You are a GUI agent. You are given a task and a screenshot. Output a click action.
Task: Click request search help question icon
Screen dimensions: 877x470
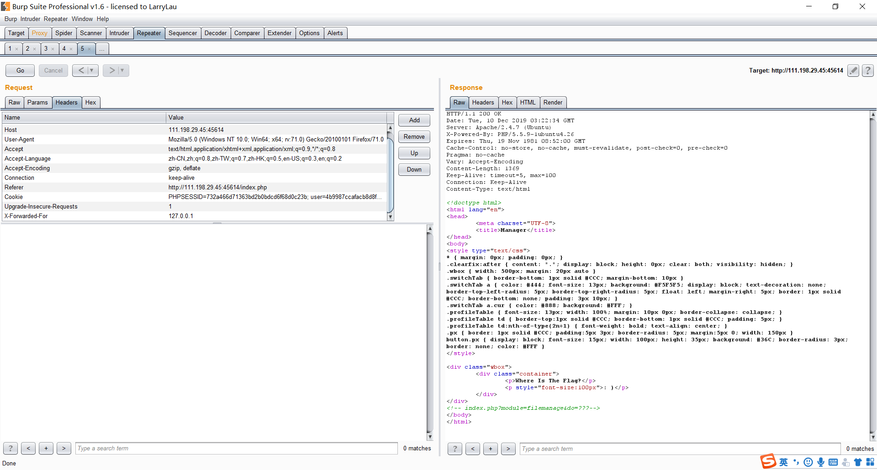(x=11, y=448)
